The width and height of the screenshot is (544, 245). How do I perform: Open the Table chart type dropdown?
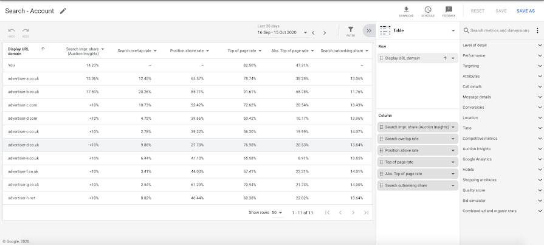[453, 30]
